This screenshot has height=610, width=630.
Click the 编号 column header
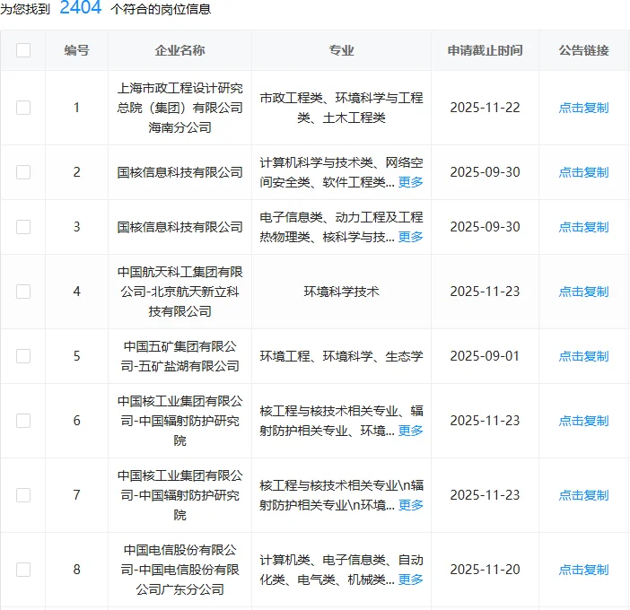coord(77,50)
